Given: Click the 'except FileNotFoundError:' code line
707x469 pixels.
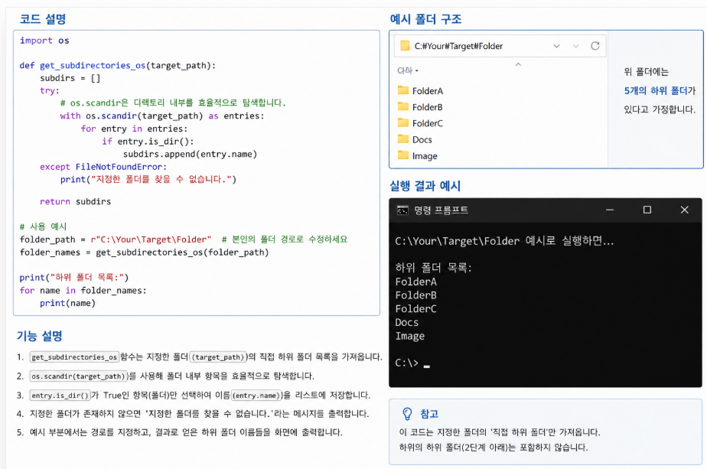Looking at the screenshot, I should click(103, 167).
